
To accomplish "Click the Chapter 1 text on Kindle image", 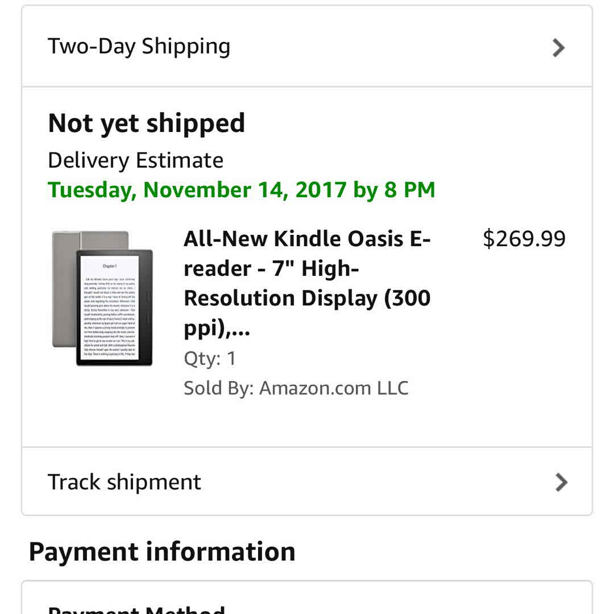I will coord(110,266).
